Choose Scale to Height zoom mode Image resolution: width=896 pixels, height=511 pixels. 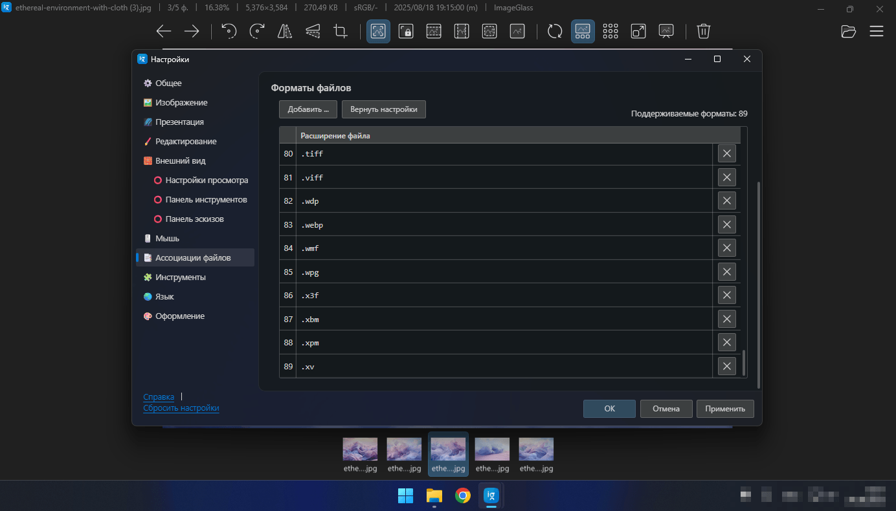click(462, 31)
